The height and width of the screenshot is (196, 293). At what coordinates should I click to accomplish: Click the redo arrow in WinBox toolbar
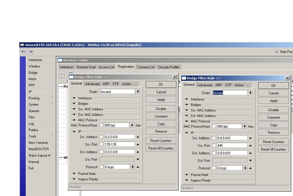(31, 52)
